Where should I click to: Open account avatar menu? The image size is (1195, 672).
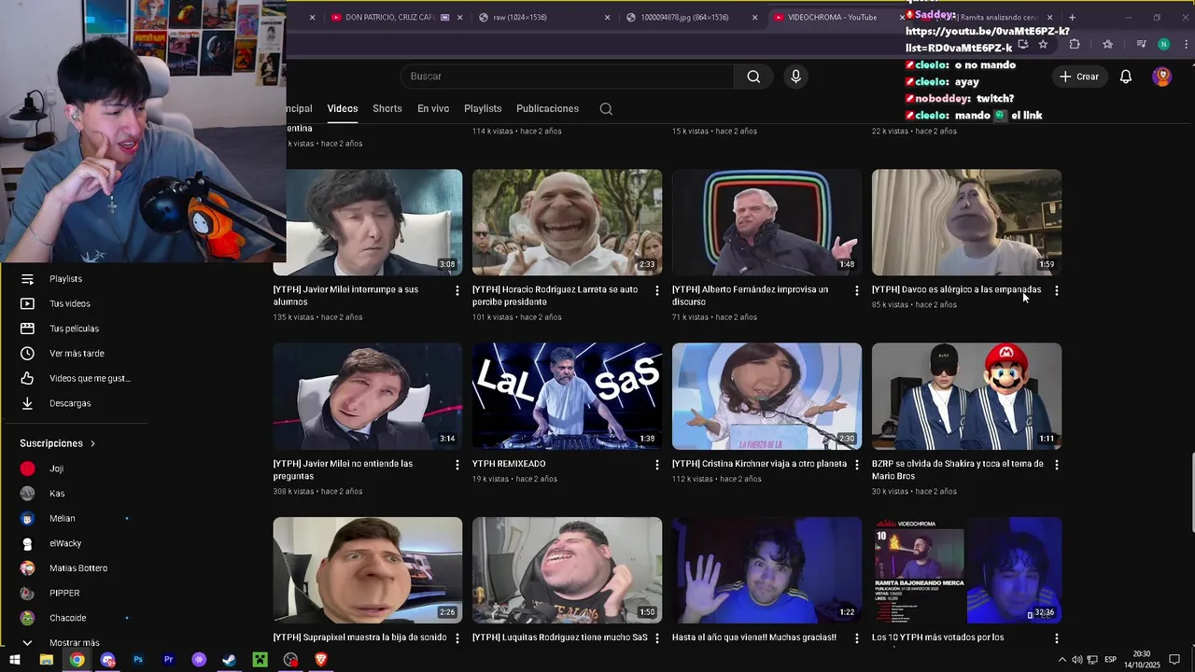click(1162, 77)
